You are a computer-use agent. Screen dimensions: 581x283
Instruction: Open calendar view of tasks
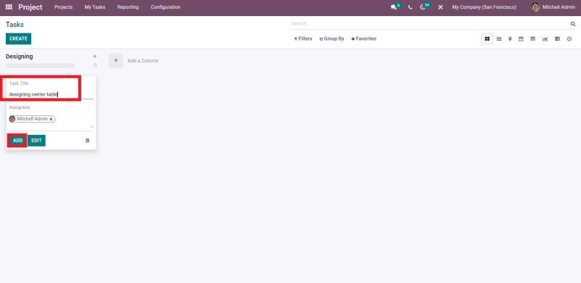click(521, 38)
